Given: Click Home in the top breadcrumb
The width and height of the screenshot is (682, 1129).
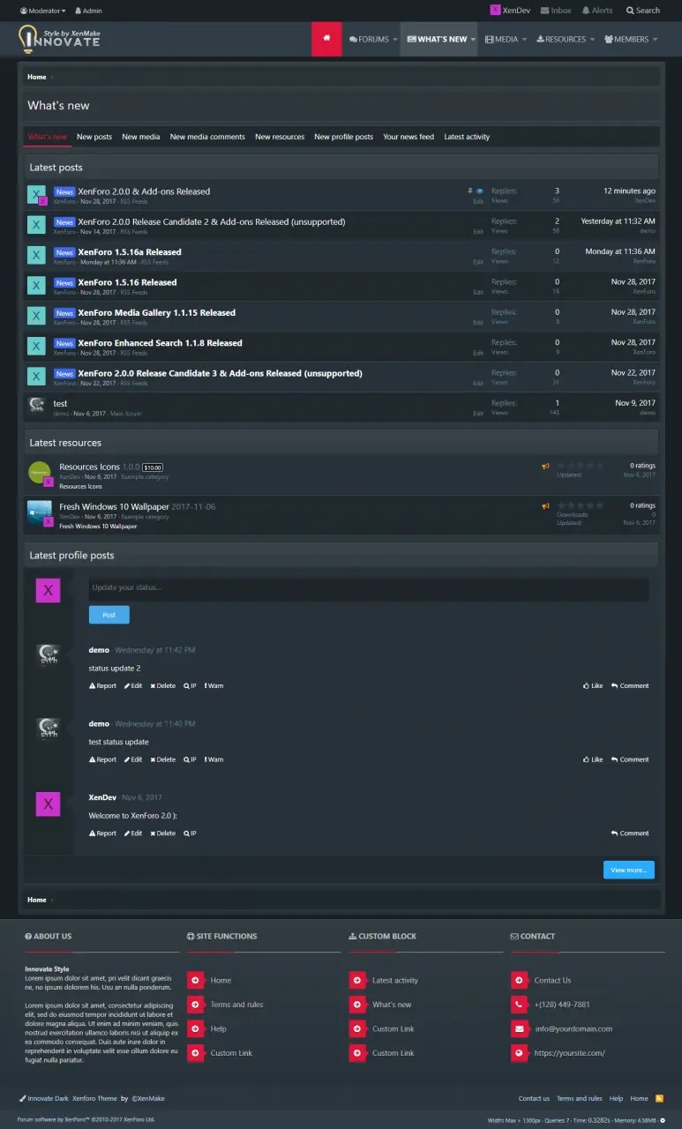Looking at the screenshot, I should tap(37, 77).
